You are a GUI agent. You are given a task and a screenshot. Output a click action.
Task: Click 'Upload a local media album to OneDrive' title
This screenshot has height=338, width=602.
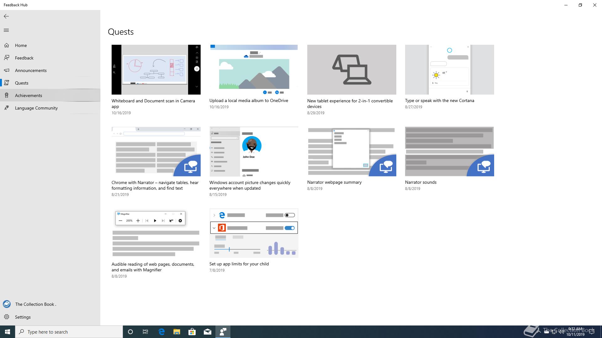pyautogui.click(x=249, y=100)
